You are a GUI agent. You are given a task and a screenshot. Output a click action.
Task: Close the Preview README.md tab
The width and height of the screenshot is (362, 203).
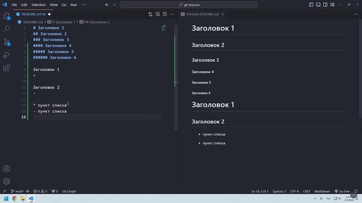pyautogui.click(x=223, y=14)
